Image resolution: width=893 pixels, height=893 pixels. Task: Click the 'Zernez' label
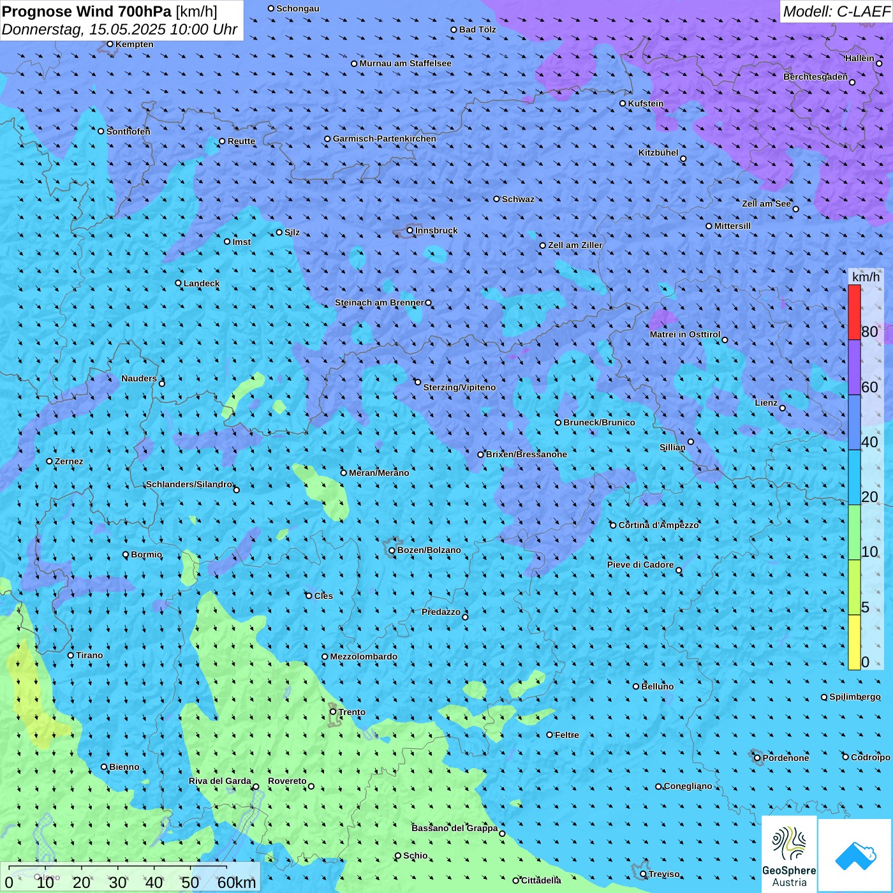(x=69, y=461)
